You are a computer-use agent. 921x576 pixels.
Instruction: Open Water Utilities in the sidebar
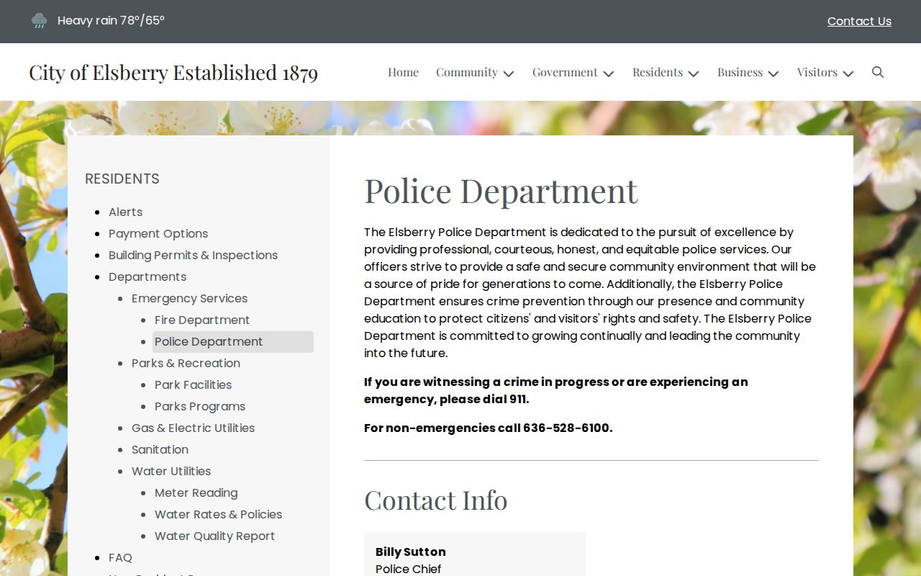[171, 471]
